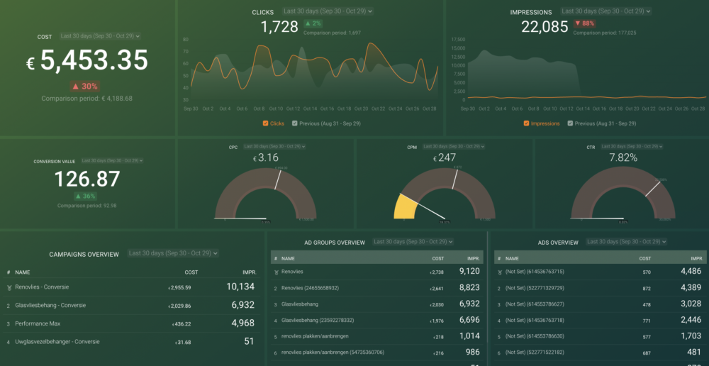Image resolution: width=709 pixels, height=366 pixels.
Task: Select the (Not Set) (522771329729) ad row
Action: point(601,288)
